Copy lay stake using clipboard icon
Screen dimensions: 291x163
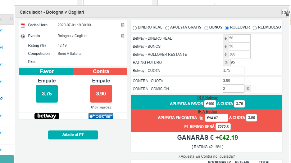201,118
